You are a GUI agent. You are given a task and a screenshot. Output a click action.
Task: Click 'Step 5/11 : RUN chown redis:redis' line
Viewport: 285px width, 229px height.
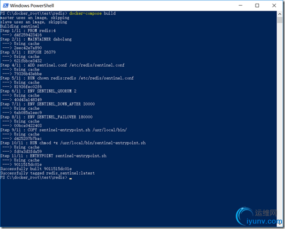coord(67,78)
